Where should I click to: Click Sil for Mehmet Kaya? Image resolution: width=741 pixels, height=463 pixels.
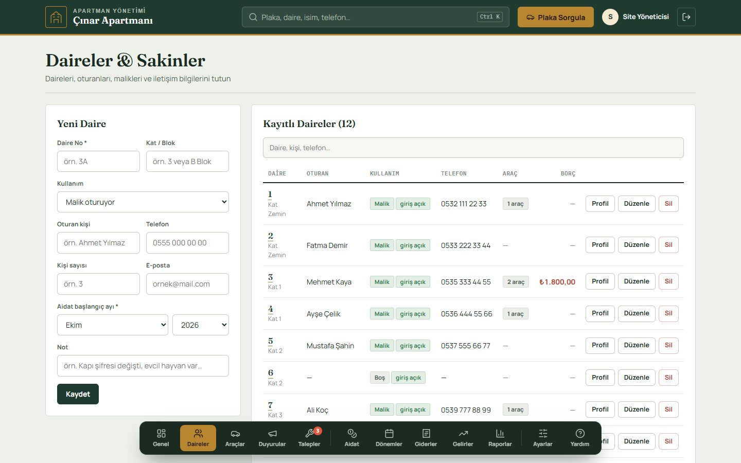pos(668,281)
